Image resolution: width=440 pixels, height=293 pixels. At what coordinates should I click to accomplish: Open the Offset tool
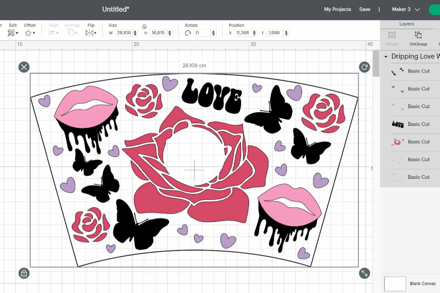click(x=30, y=33)
